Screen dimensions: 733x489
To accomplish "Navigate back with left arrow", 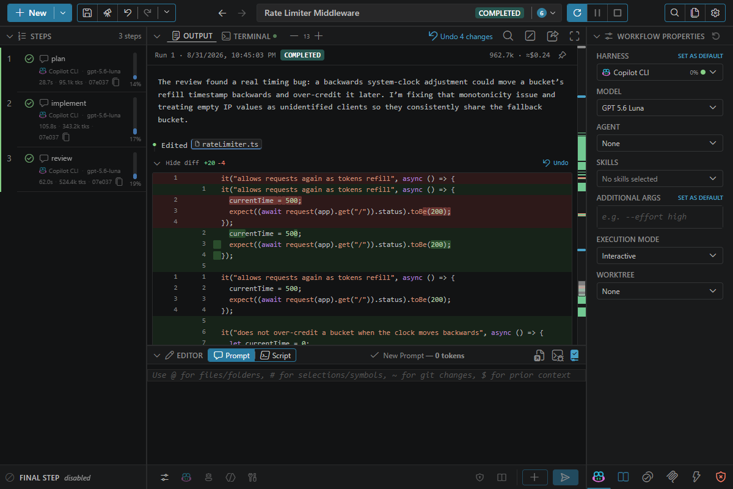I will pos(222,13).
